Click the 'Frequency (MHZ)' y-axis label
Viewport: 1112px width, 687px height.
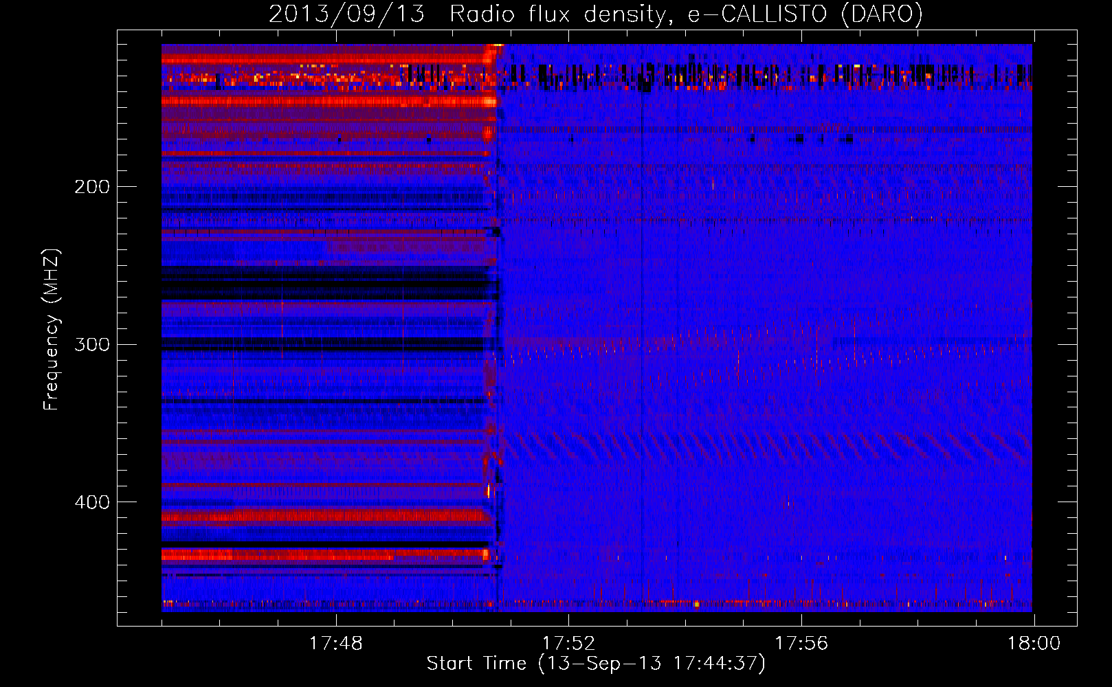tap(52, 330)
